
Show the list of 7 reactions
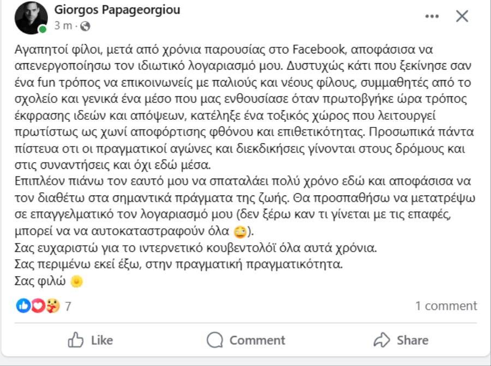tap(68, 306)
